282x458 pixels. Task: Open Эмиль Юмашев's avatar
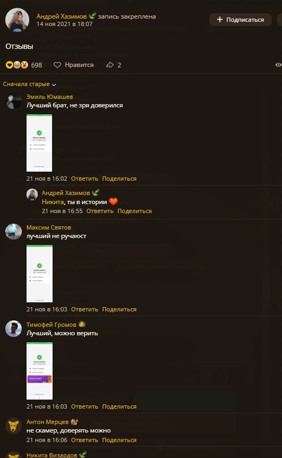coord(13,101)
